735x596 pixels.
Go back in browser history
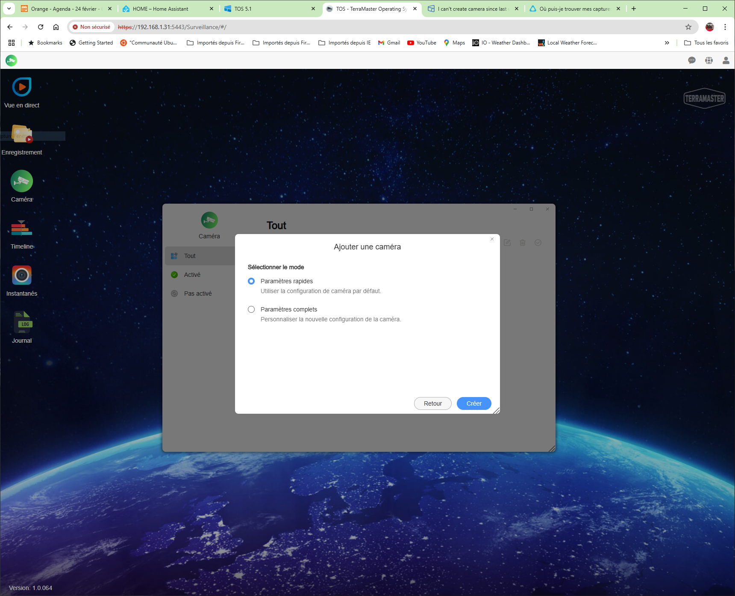10,27
